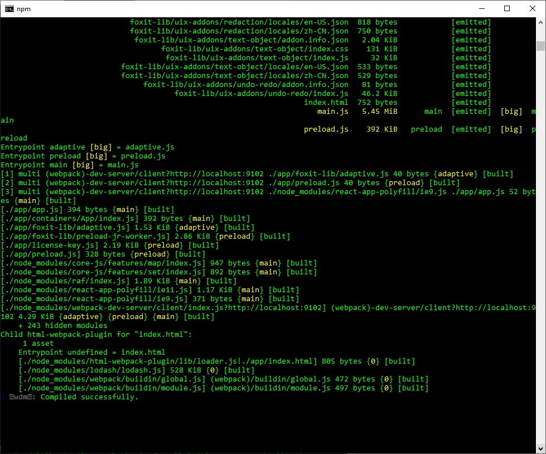546x454 pixels.
Task: Maximize the npm console window
Action: (507, 9)
